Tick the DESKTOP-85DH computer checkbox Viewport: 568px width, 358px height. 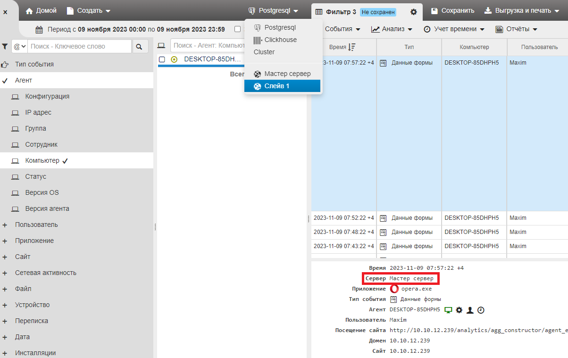pos(162,59)
